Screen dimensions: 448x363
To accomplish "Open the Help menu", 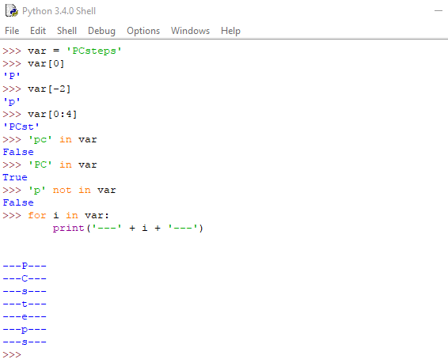I will [230, 31].
